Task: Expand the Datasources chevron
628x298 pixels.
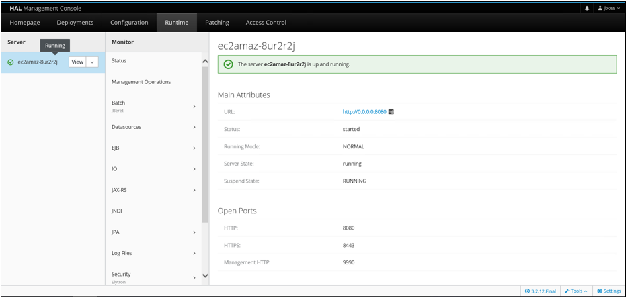Action: pos(194,127)
